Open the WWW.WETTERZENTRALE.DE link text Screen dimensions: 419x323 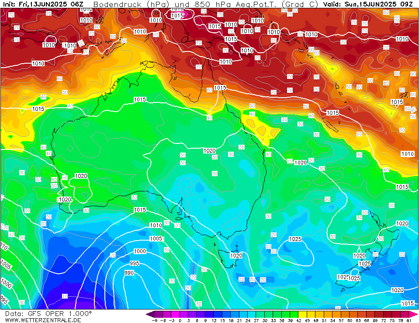point(43,320)
